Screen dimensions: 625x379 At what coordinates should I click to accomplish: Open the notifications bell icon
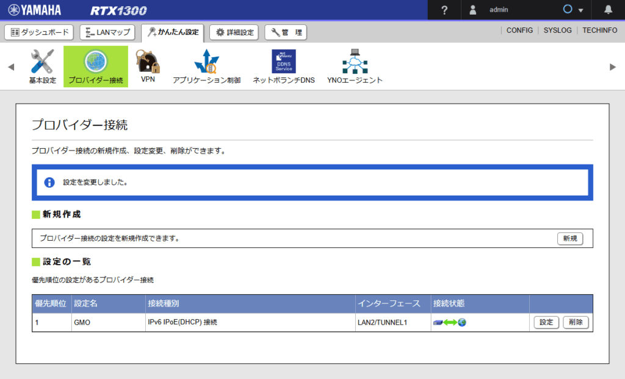608,10
